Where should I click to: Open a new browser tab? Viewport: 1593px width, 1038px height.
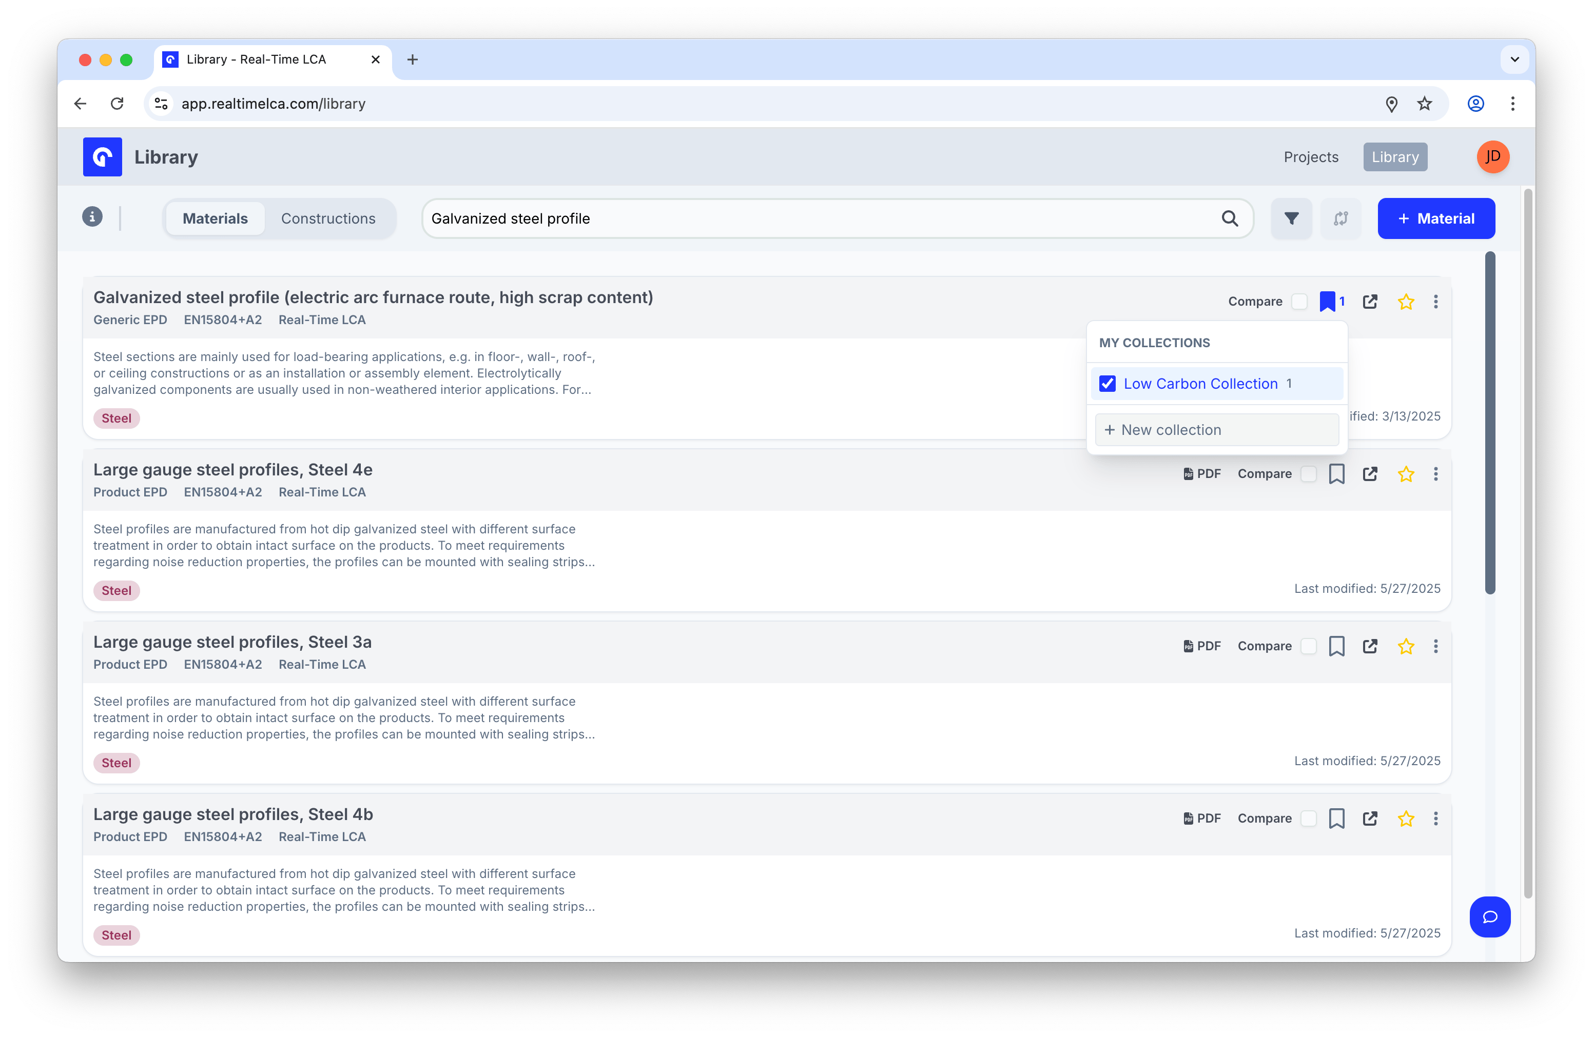pyautogui.click(x=412, y=59)
